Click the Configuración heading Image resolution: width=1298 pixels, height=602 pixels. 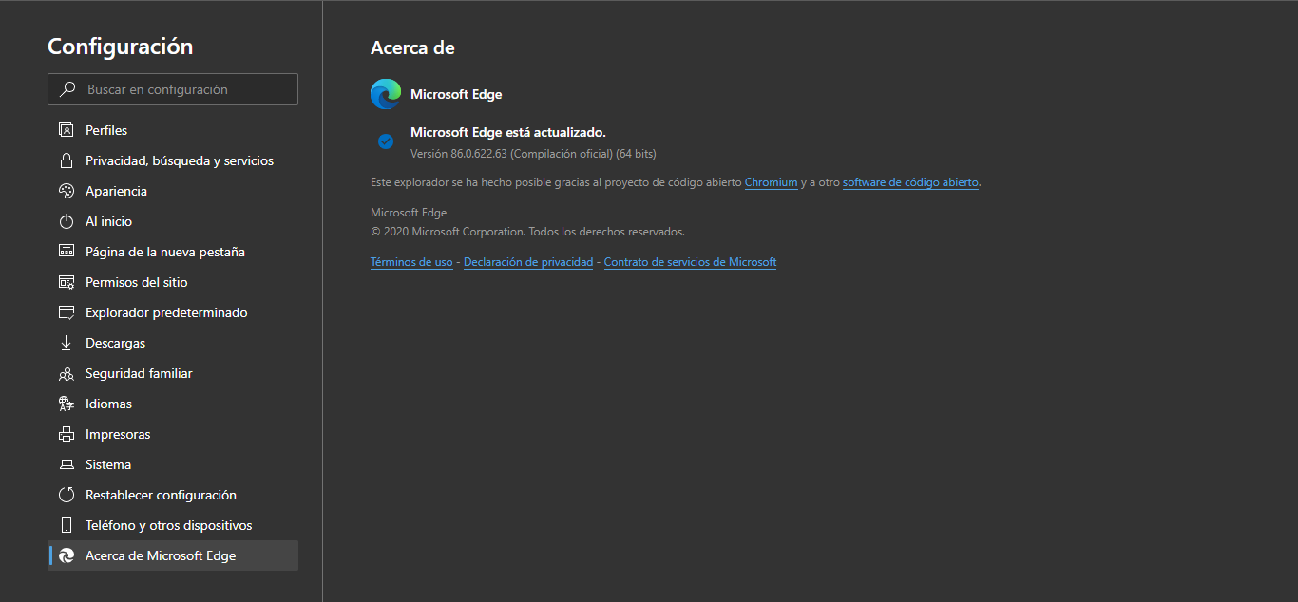point(120,47)
